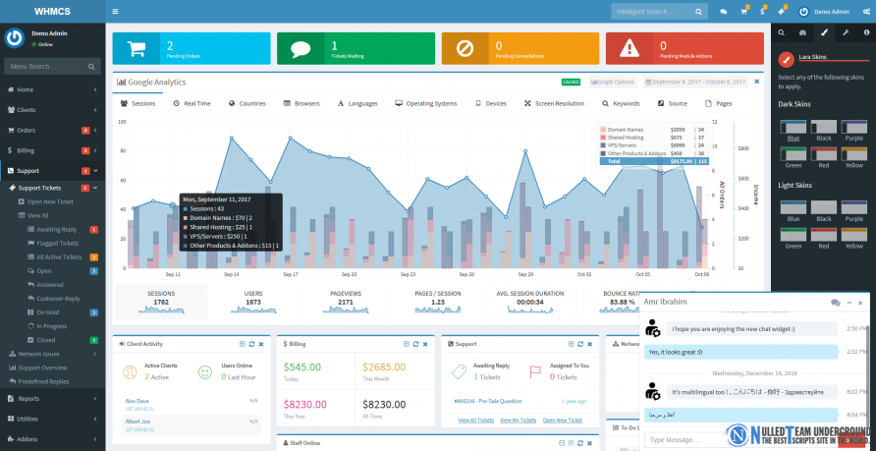Switch to the Operating Systems tab
Viewport: 876px width, 451px height.
(425, 103)
